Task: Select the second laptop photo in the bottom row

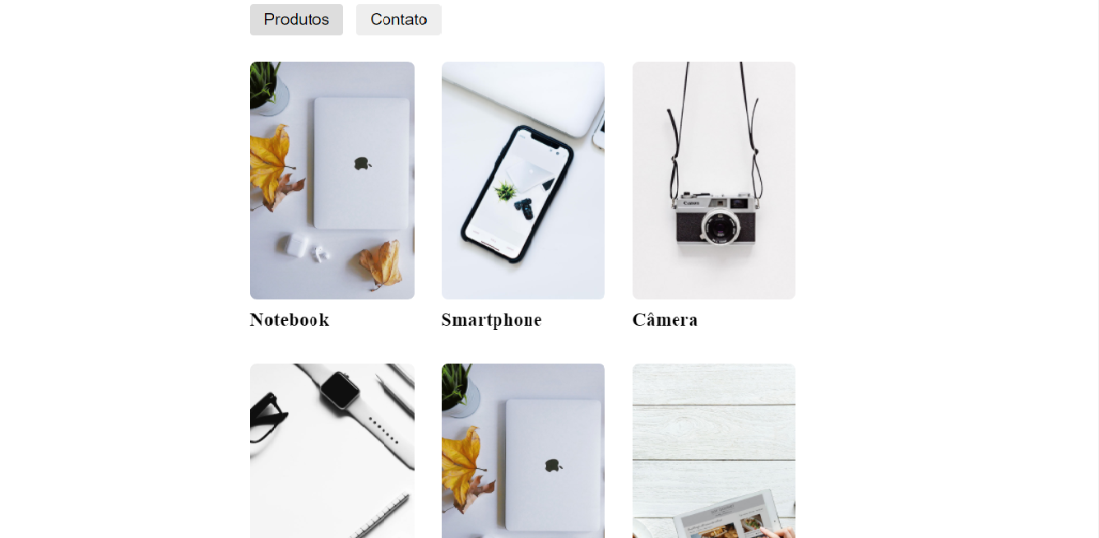Action: (x=523, y=451)
